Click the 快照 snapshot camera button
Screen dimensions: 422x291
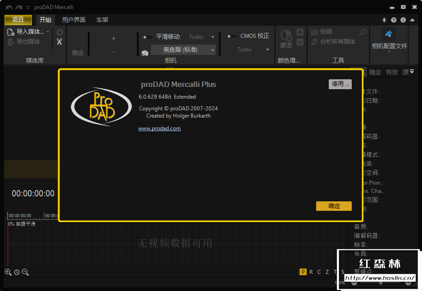322,32
